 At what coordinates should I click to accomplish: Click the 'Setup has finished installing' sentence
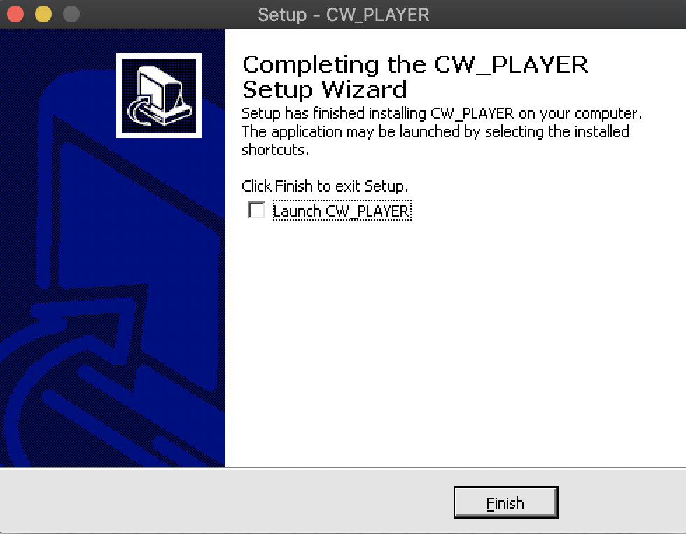[442, 113]
